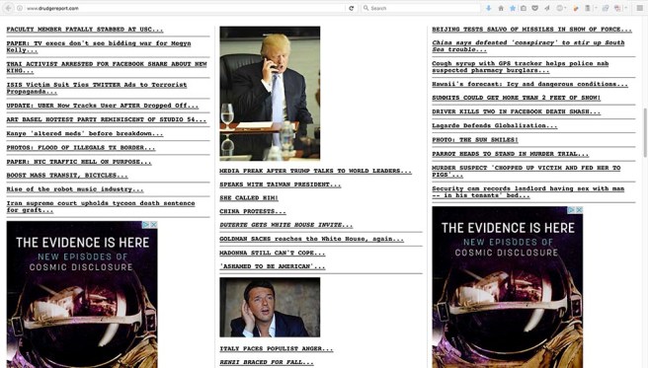This screenshot has height=368, width=648.
Task: Open AdChoices on ad below landlord headline
Action: (x=572, y=210)
